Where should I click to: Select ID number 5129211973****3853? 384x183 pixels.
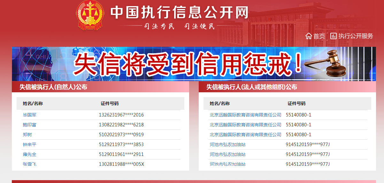click(x=121, y=144)
